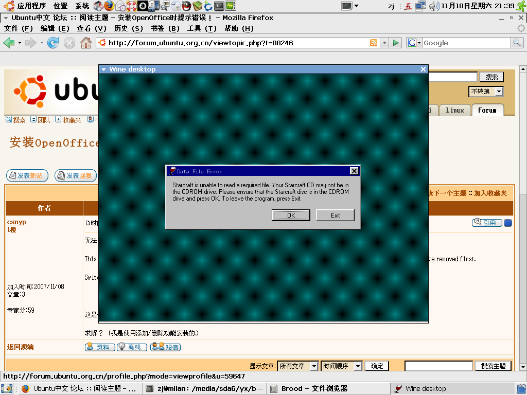Open the 书签 (B) menu
Viewport: 527px width, 395px height.
coord(165,29)
